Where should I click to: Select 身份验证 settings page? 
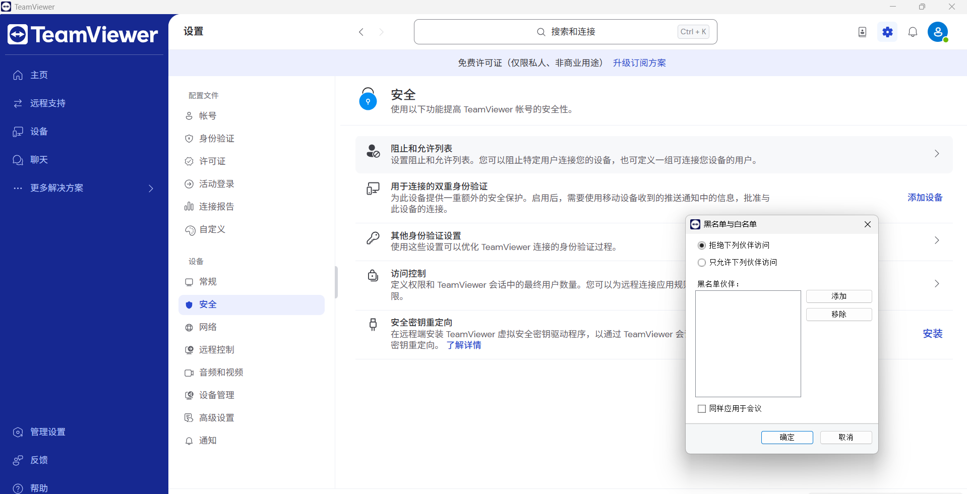pos(251,139)
